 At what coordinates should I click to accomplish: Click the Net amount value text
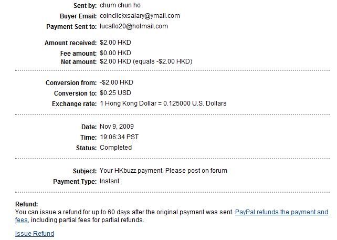point(146,61)
